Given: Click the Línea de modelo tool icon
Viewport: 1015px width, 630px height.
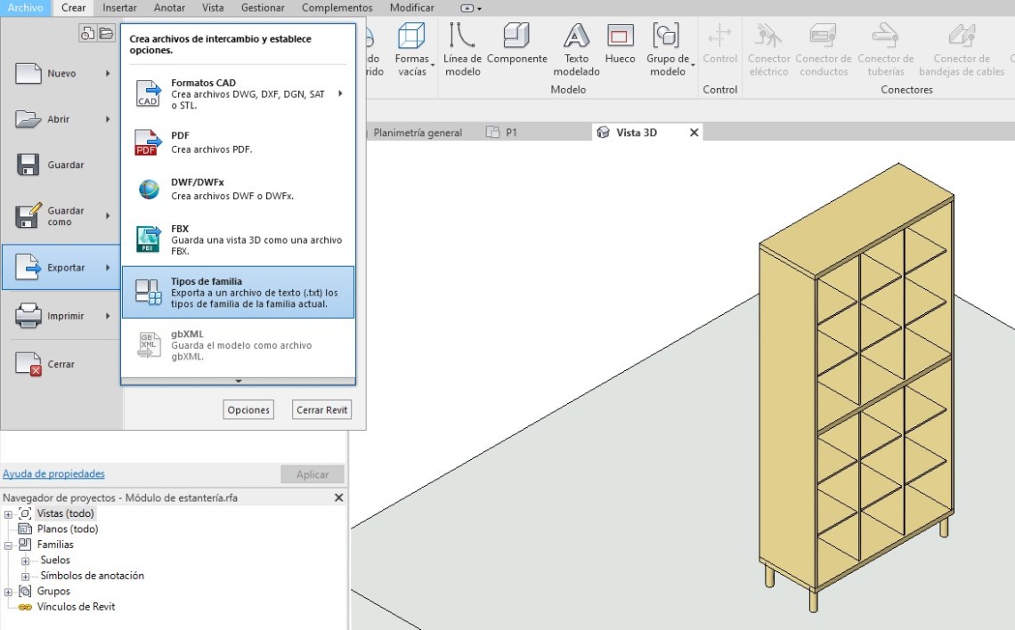Looking at the screenshot, I should point(462,36).
